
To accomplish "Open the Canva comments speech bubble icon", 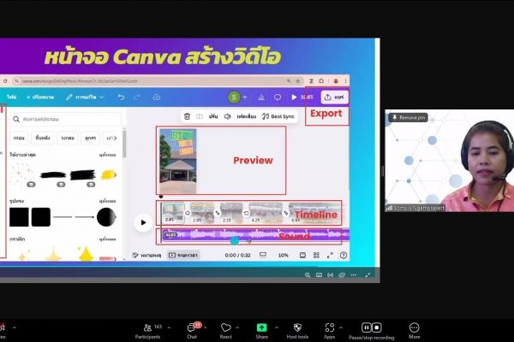I will pos(278,97).
